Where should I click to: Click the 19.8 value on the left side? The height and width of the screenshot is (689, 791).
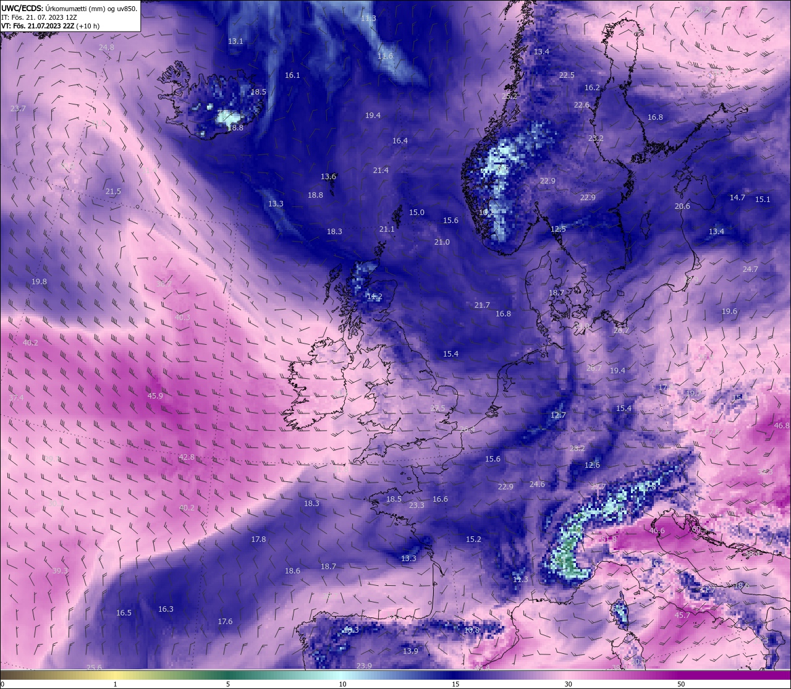(x=39, y=281)
